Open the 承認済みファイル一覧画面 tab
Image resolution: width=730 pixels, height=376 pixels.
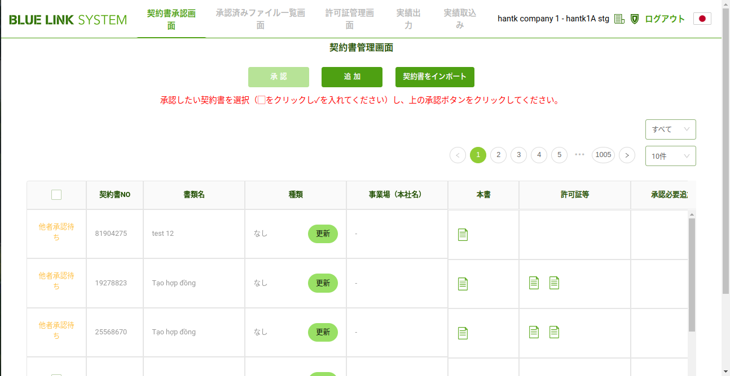(x=261, y=19)
